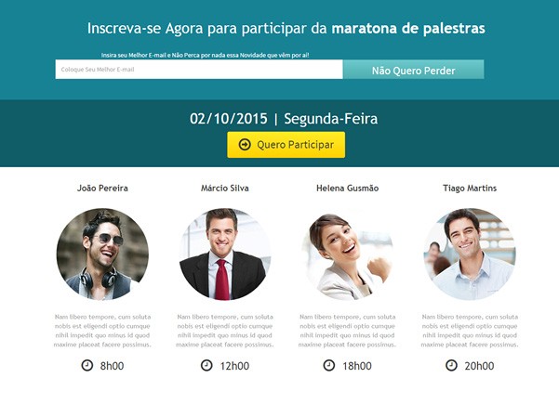Screen dimensions: 559x404
Task: Click the clock icon beside 12h00
Action: tap(206, 365)
